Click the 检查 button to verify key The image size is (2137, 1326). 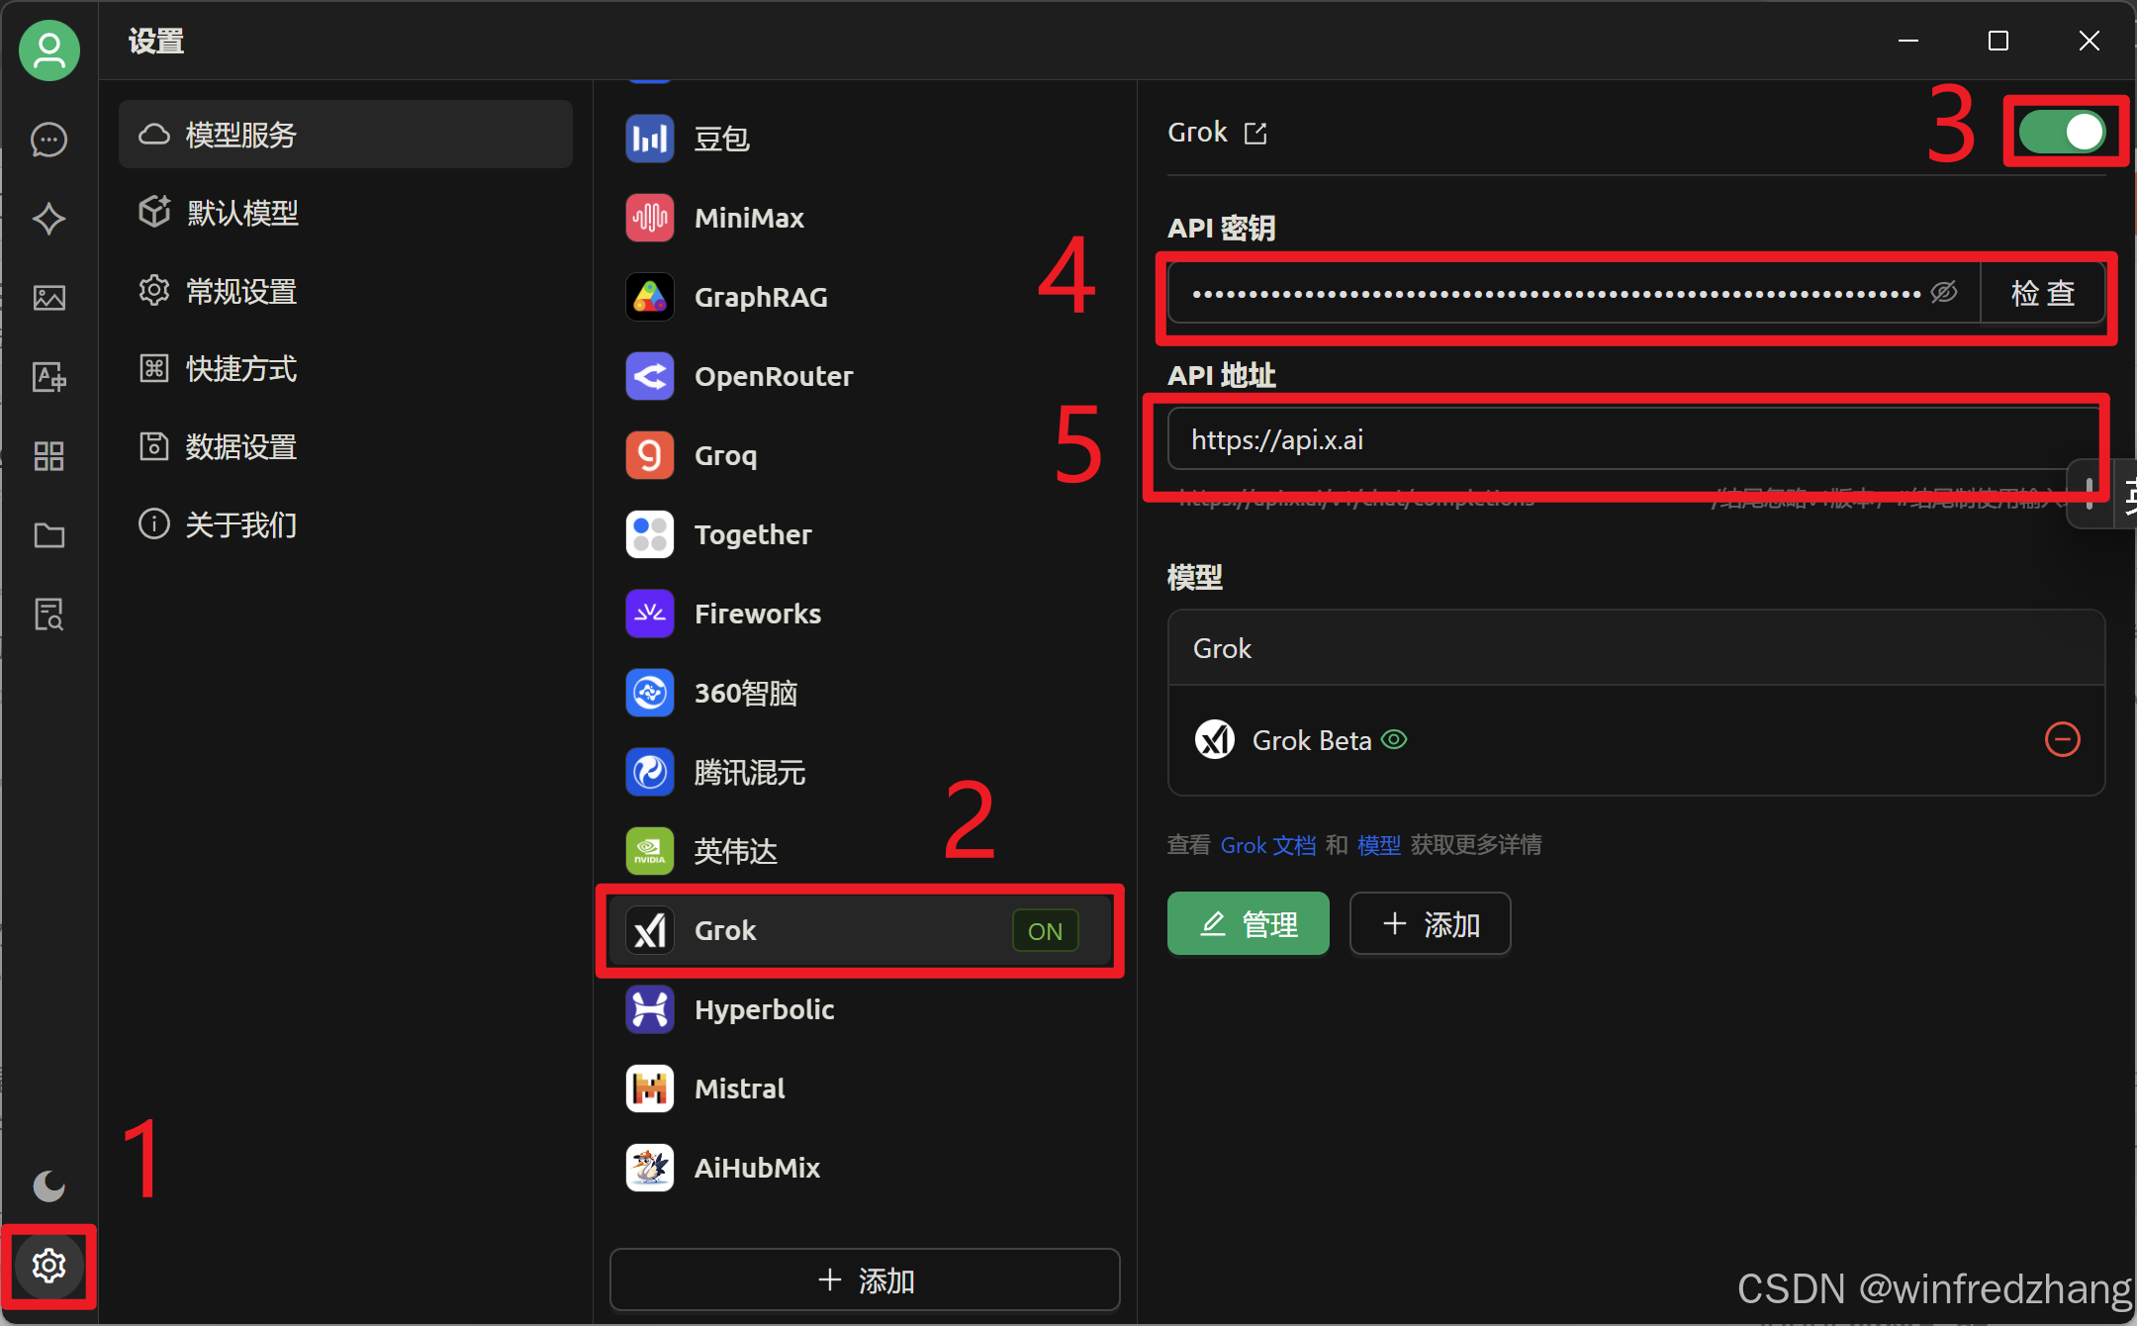point(2042,292)
